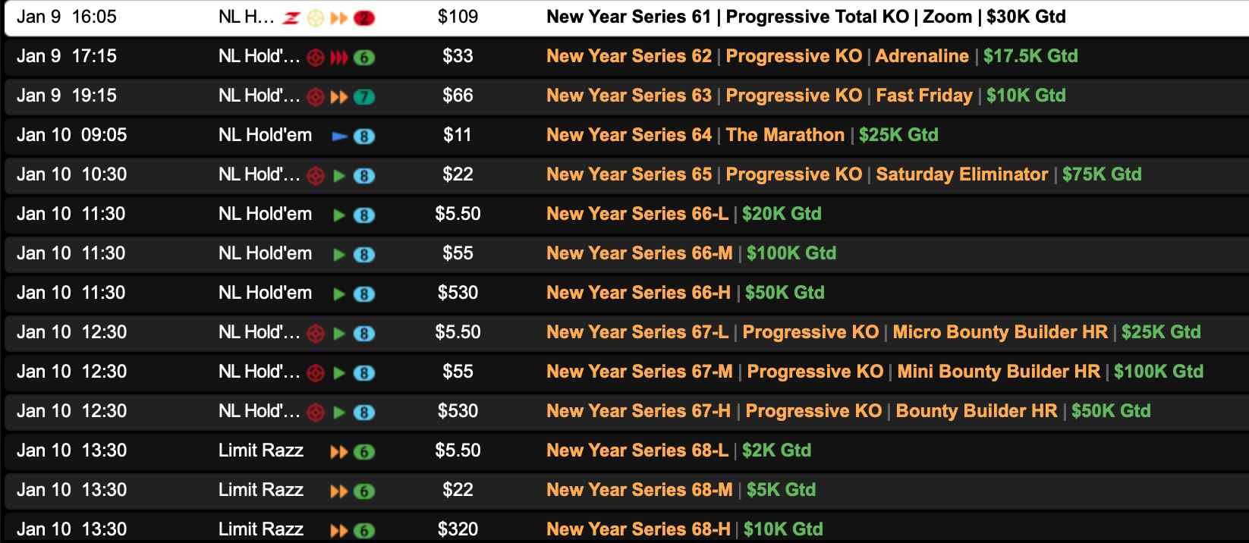The width and height of the screenshot is (1249, 543).
Task: Click the bounty target icon on Series 67-H
Action: (x=316, y=413)
